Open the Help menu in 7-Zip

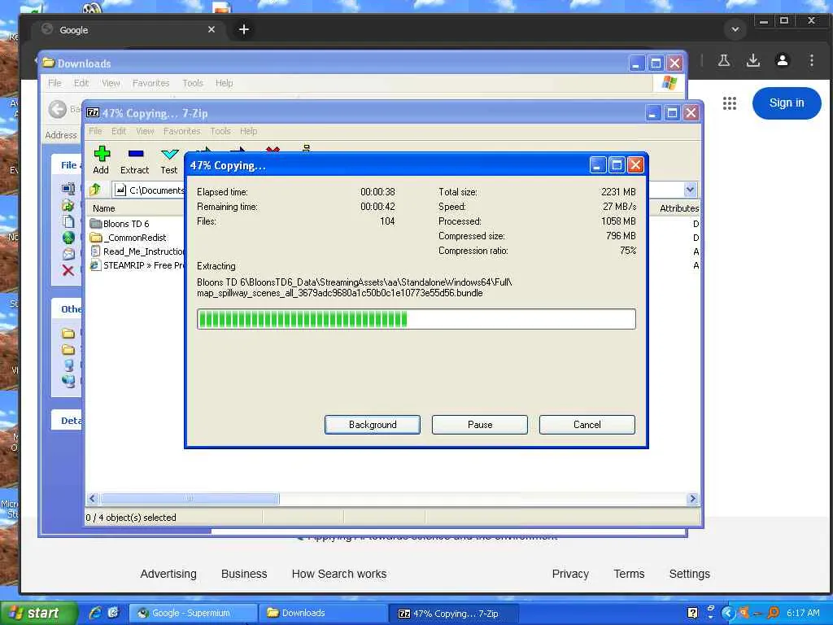(248, 131)
